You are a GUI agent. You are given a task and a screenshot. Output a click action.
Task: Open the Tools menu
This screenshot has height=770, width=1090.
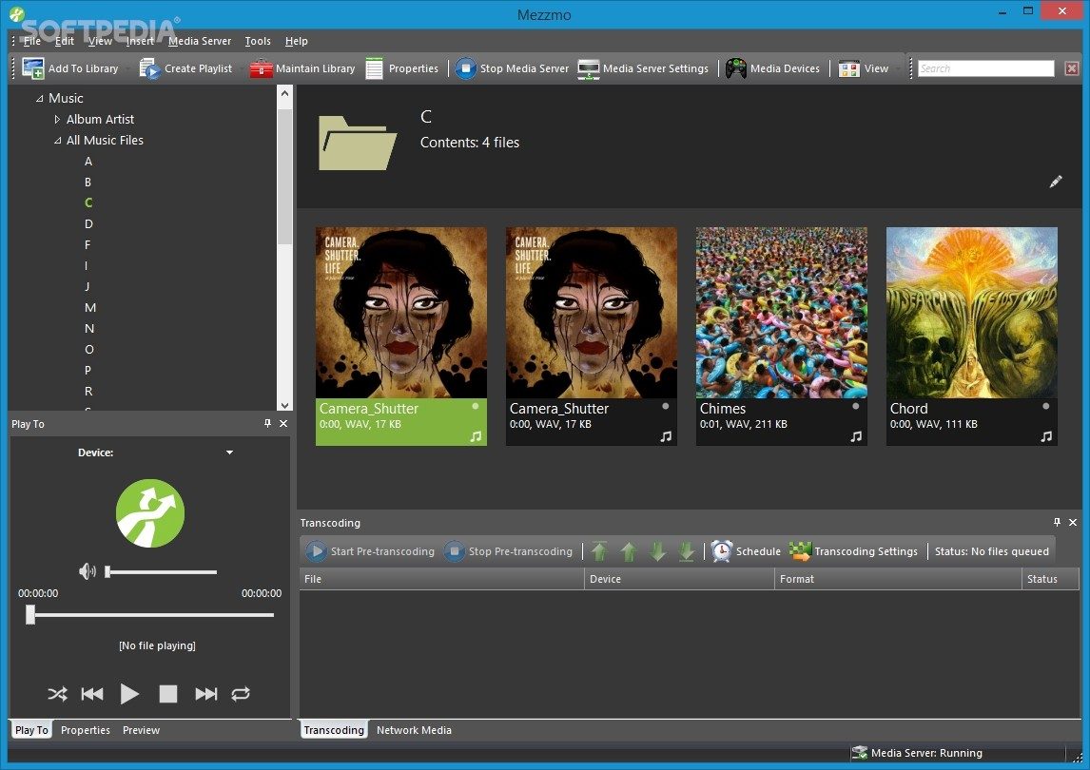tap(258, 41)
